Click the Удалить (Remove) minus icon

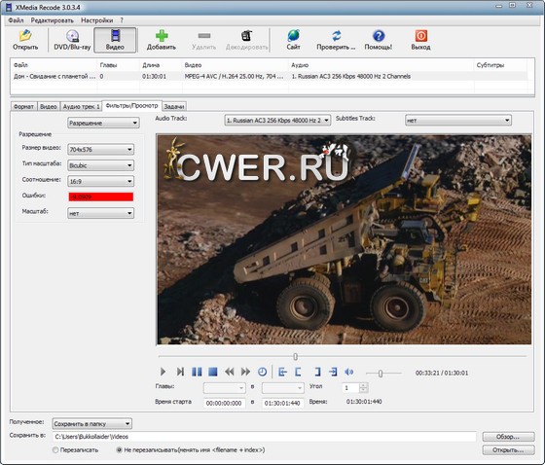tap(204, 40)
